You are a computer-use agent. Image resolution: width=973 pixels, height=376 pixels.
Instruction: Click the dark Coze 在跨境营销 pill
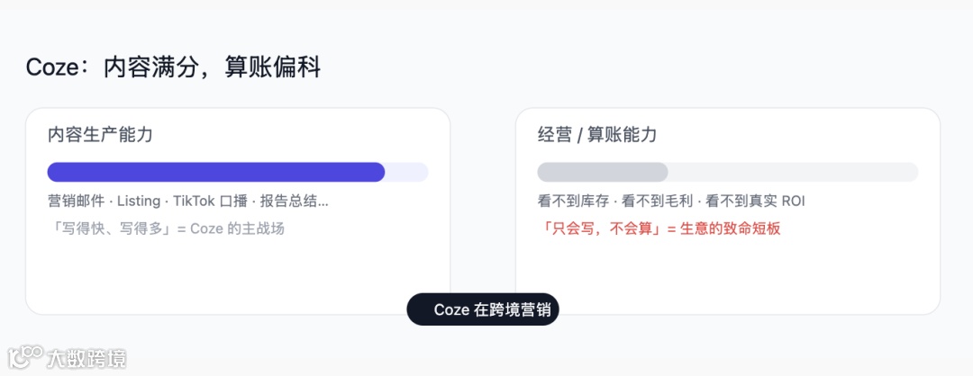click(x=483, y=309)
